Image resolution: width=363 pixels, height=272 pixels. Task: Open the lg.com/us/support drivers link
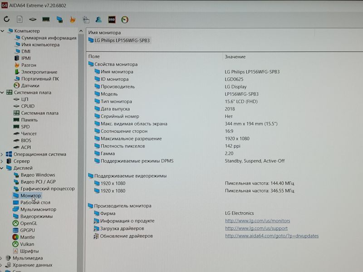(x=256, y=228)
